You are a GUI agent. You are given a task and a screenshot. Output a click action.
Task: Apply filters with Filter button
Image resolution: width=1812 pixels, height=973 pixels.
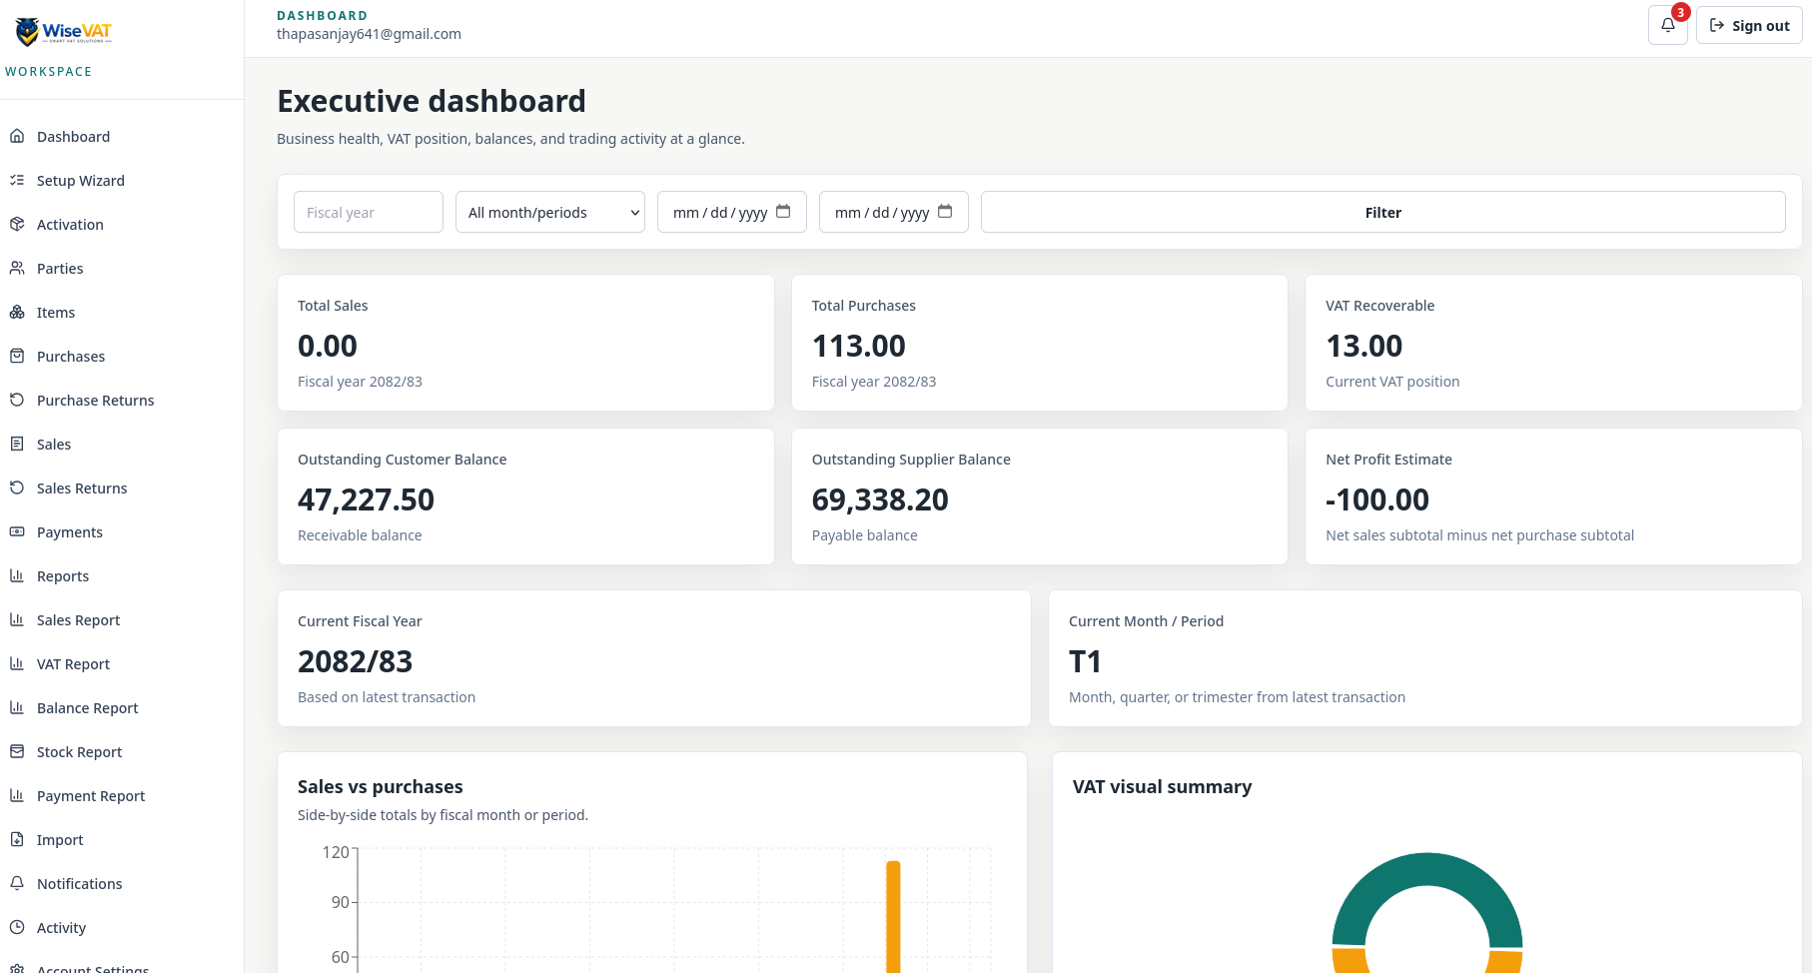tap(1382, 212)
